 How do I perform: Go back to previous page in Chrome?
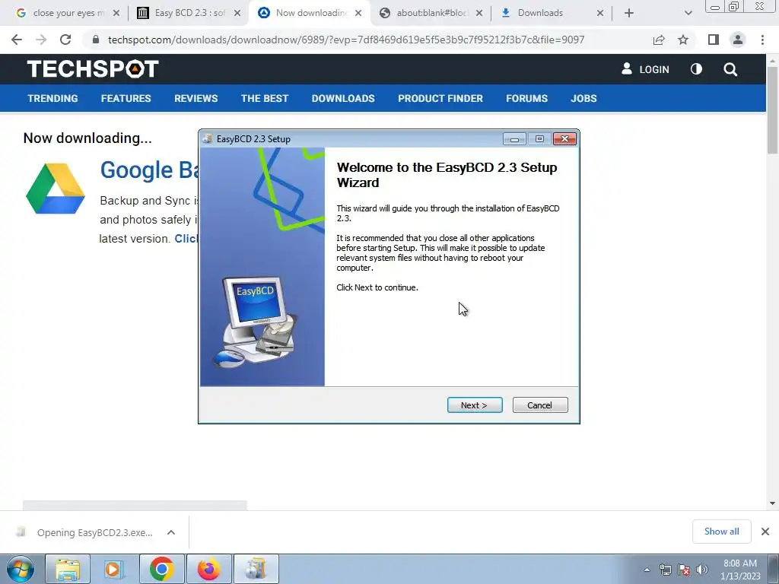[x=17, y=40]
